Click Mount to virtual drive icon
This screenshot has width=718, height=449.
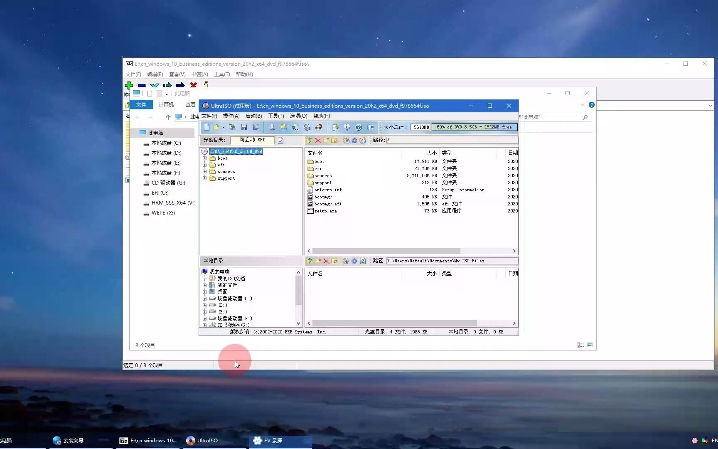point(307,127)
